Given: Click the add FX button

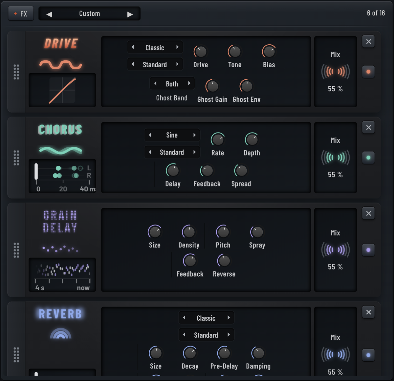Looking at the screenshot, I should 21,14.
